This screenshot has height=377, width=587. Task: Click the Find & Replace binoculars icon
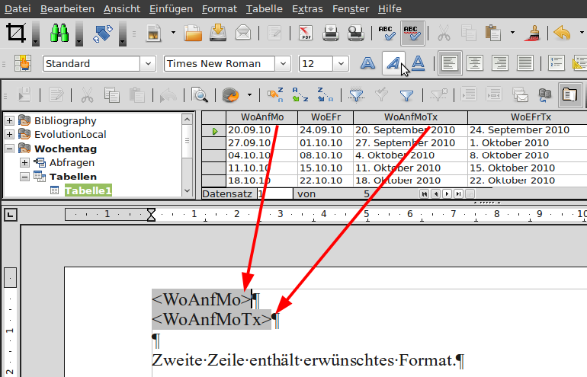pos(59,33)
